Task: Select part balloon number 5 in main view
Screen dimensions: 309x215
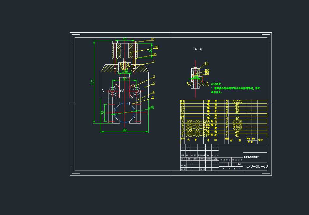Action: tap(153, 97)
